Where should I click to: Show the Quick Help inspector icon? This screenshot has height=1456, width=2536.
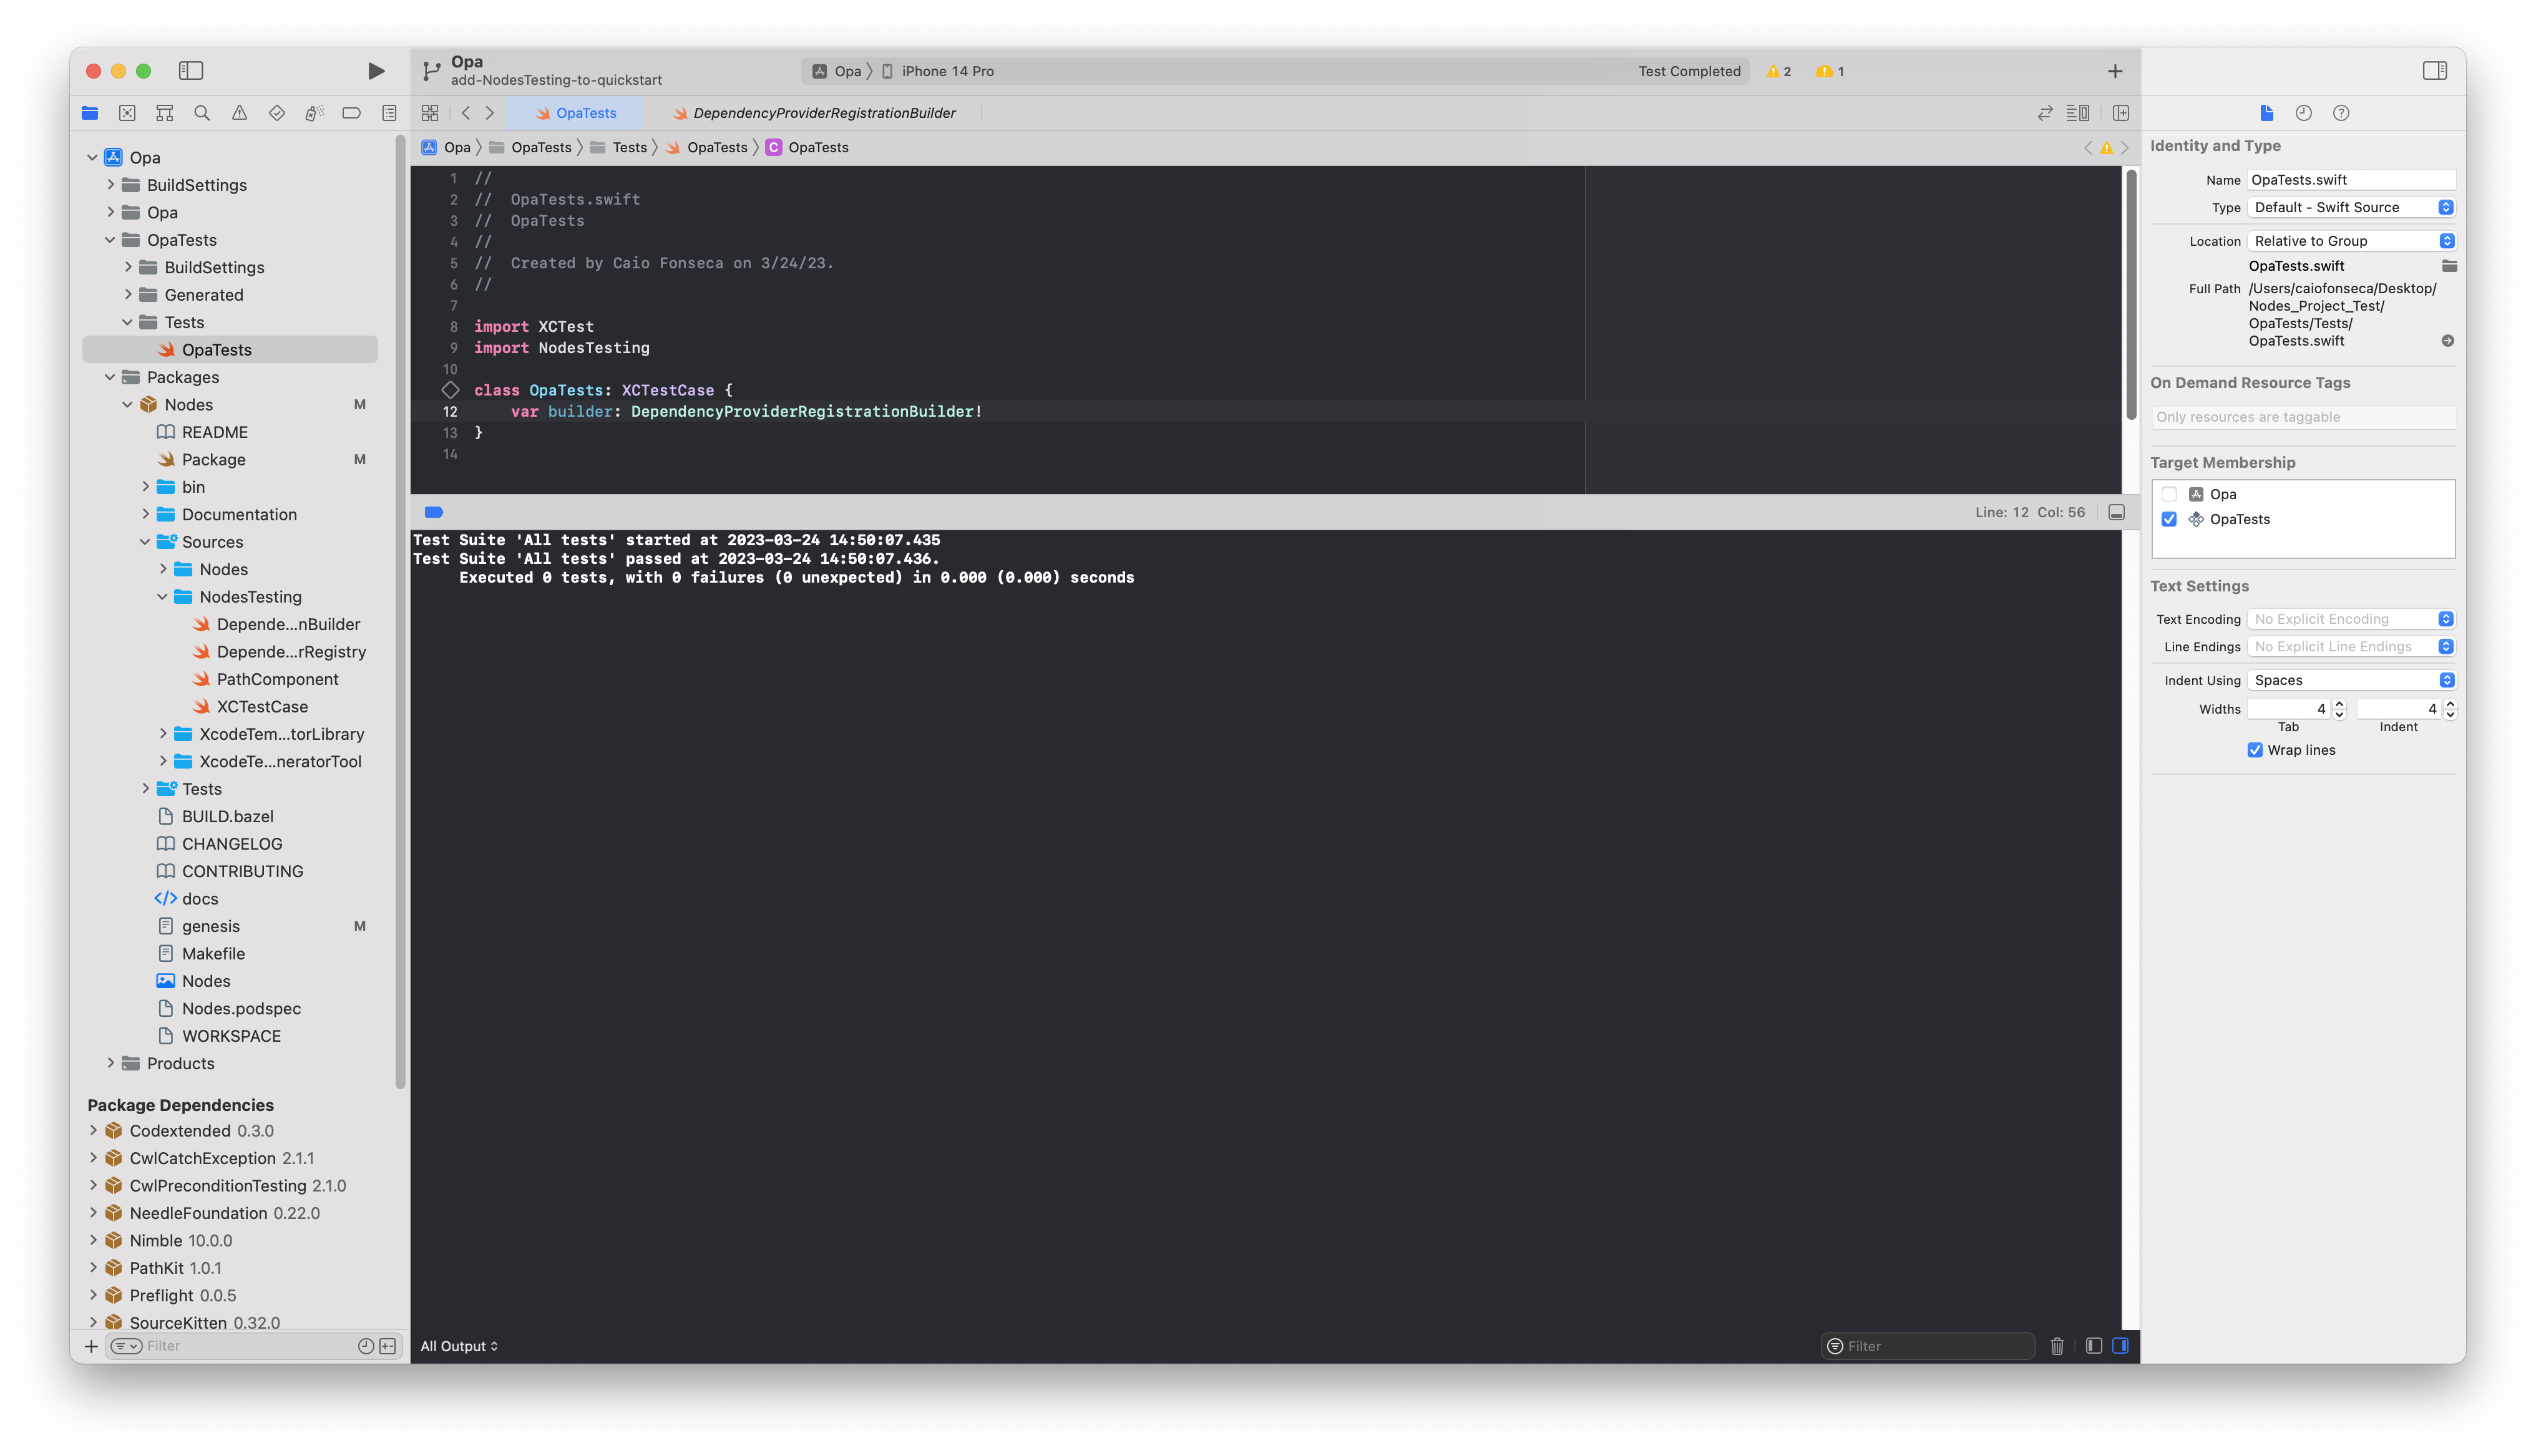pos(2341,113)
